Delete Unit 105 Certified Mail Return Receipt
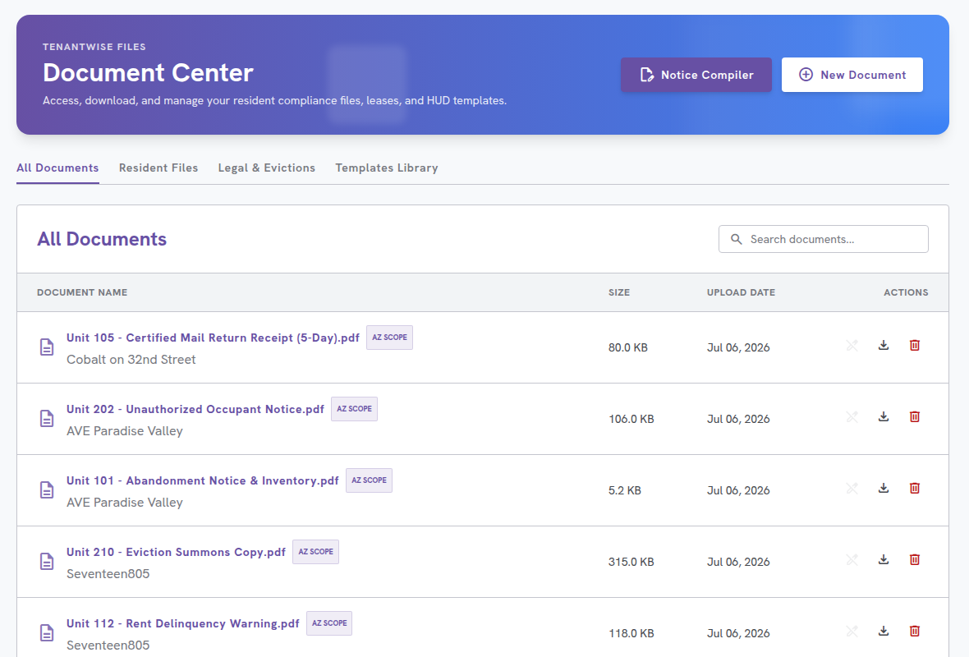This screenshot has height=657, width=969. tap(915, 346)
